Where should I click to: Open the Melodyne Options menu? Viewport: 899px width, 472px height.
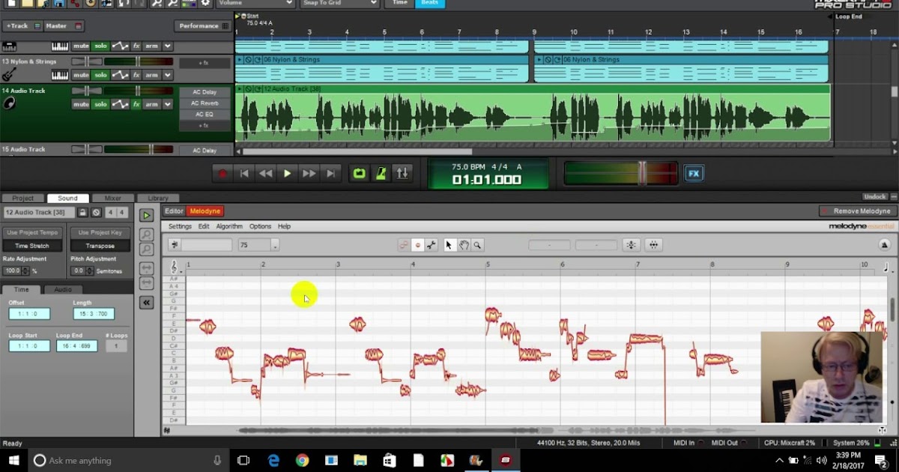coord(260,226)
